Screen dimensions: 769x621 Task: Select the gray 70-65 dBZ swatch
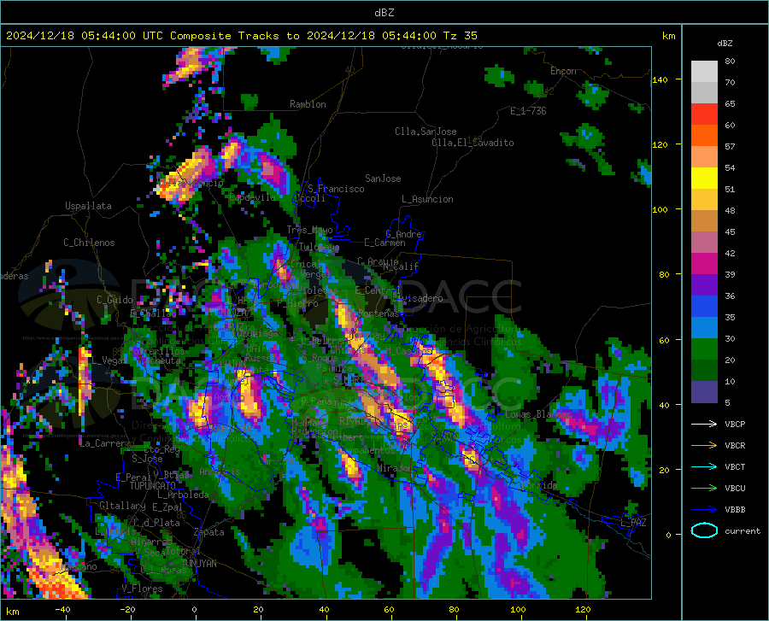(x=704, y=93)
